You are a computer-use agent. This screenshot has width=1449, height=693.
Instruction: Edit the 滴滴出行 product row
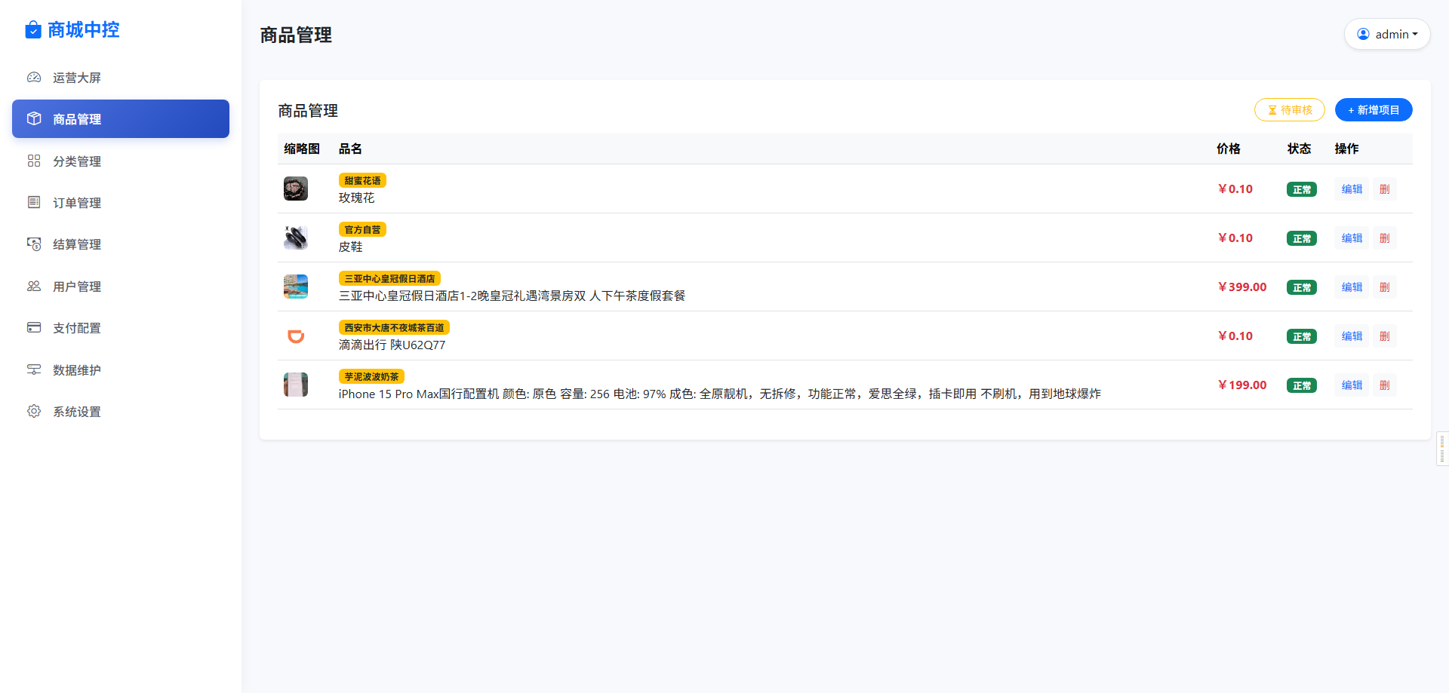tap(1352, 336)
